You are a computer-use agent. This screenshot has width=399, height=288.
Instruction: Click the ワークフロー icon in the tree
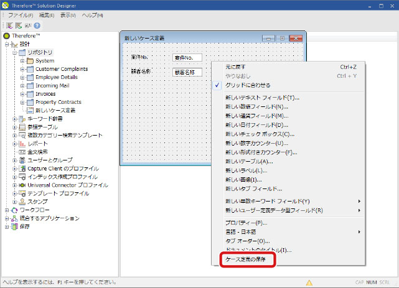[14, 210]
